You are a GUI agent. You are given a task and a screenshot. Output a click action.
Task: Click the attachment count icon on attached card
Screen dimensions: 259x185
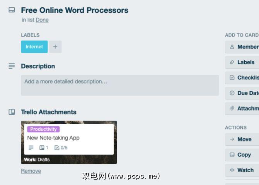[x=42, y=148]
